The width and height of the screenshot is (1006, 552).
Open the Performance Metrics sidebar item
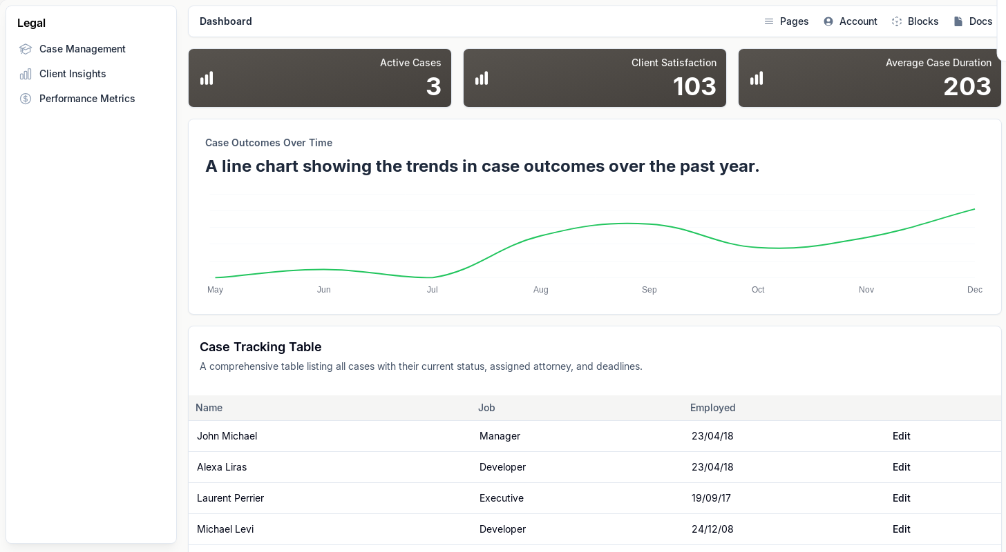tap(87, 99)
